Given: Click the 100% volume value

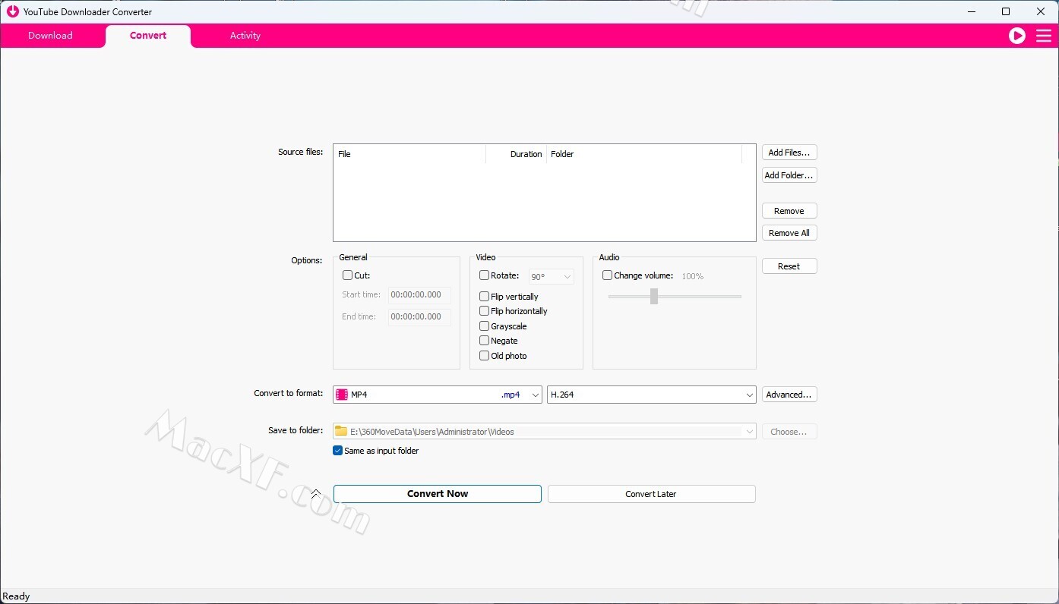Looking at the screenshot, I should pos(692,276).
